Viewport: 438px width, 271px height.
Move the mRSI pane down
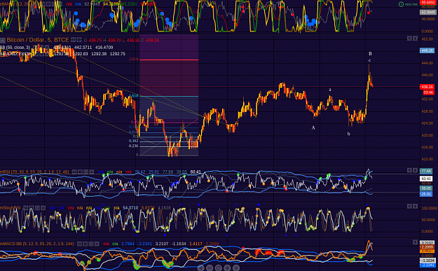(415, 170)
